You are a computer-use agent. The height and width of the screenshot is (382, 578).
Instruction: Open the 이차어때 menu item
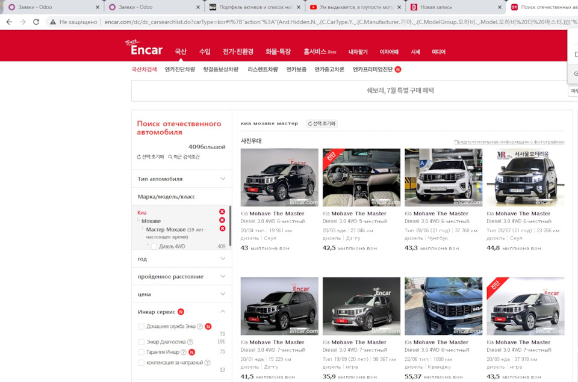coord(389,52)
